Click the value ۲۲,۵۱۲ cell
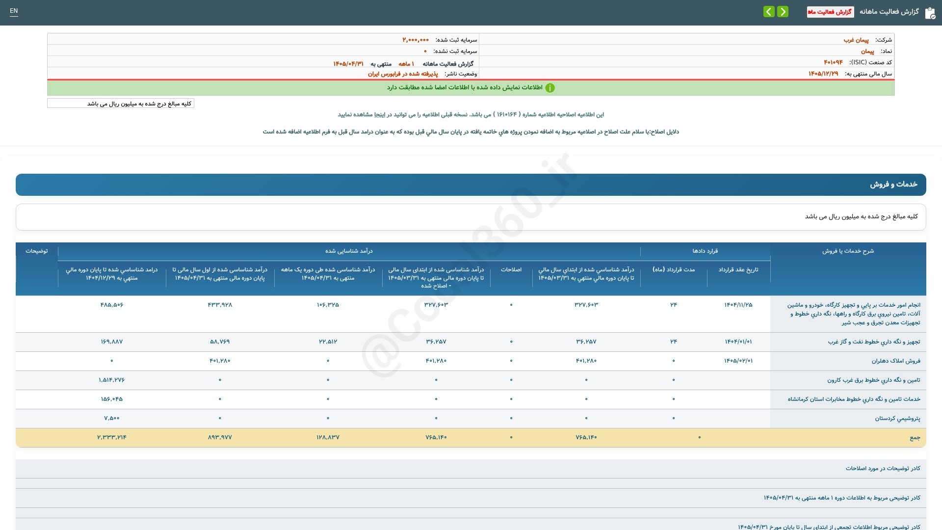Screen dimensions: 942x530 [328, 342]
